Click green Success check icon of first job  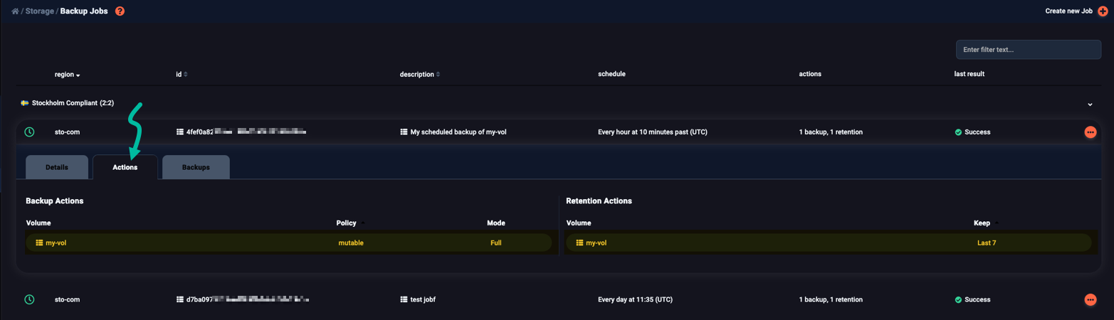click(x=958, y=132)
